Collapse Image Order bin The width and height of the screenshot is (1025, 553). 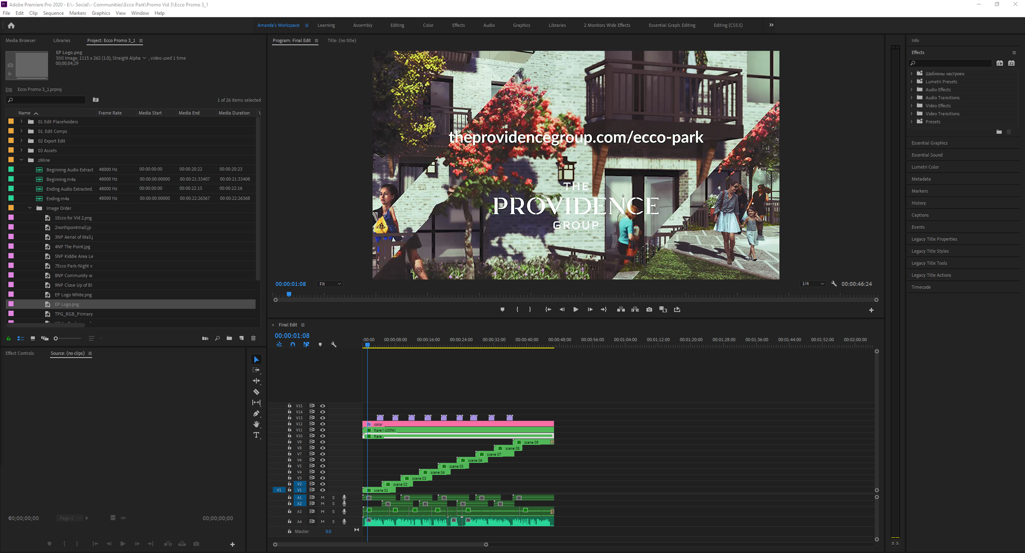[x=30, y=208]
